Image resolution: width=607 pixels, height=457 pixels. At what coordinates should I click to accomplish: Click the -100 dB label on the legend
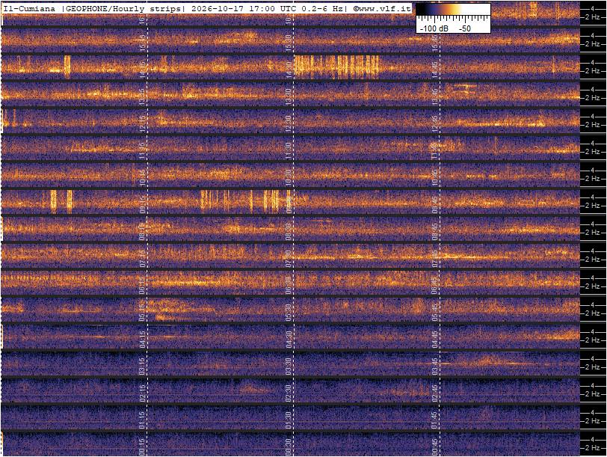point(433,28)
